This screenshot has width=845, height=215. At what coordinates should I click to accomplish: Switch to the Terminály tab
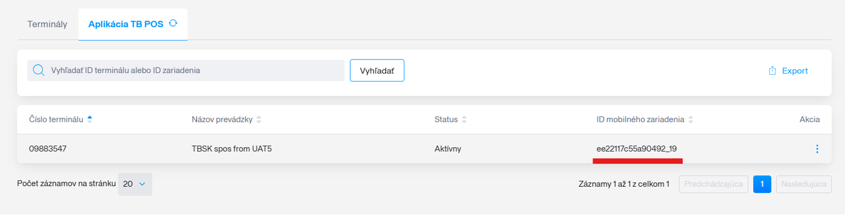48,24
